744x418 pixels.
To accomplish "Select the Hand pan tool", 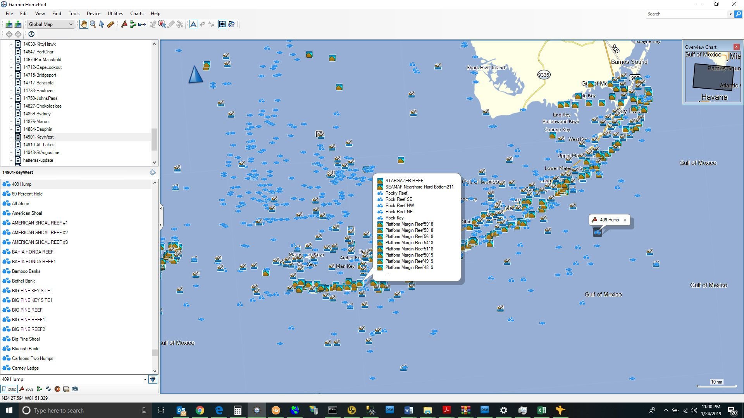I will coord(84,24).
